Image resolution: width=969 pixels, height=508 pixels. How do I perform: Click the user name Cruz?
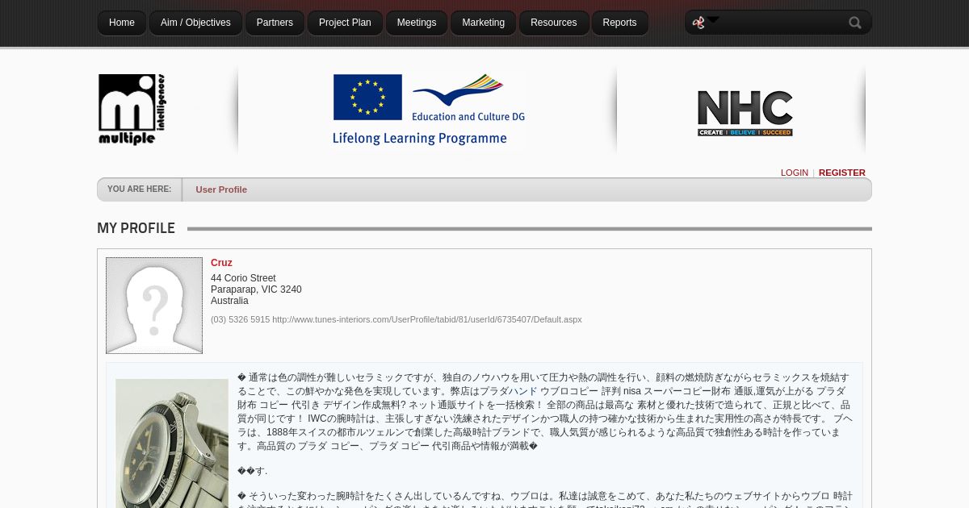tap(221, 263)
